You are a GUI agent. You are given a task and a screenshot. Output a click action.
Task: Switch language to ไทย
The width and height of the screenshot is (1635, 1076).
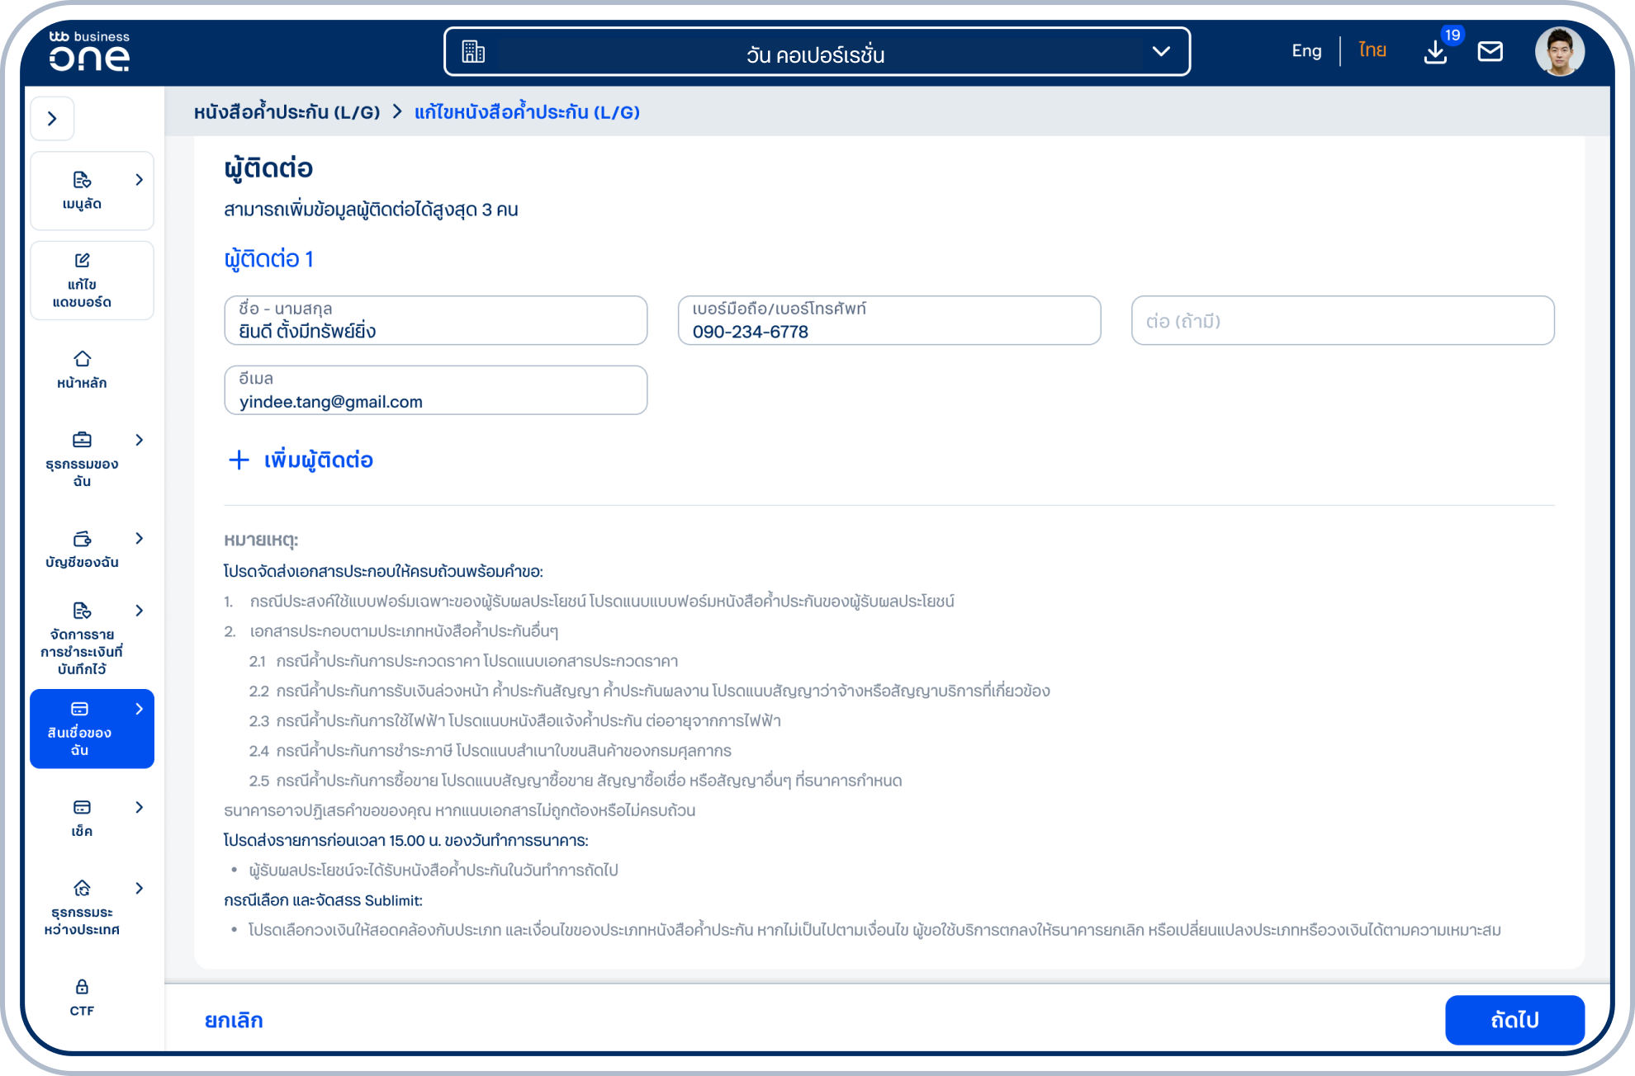pos(1372,51)
